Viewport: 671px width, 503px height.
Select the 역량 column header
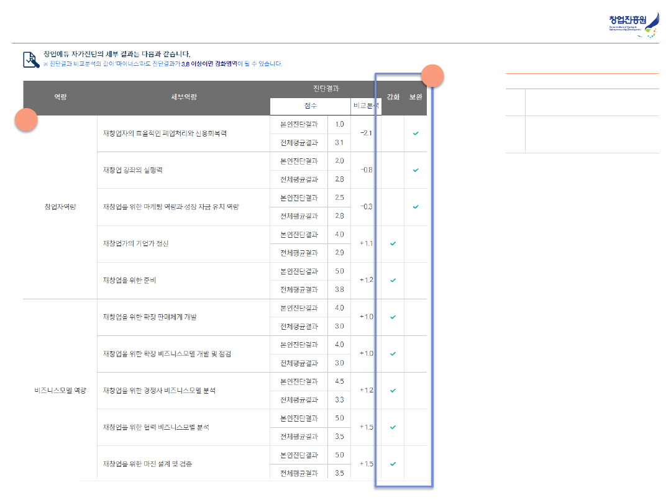[60, 97]
